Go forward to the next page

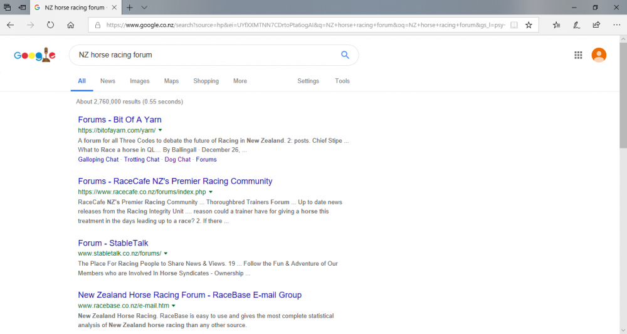point(30,25)
